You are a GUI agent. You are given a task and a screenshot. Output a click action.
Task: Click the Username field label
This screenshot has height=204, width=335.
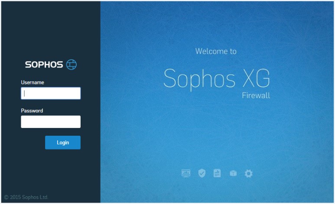(33, 83)
